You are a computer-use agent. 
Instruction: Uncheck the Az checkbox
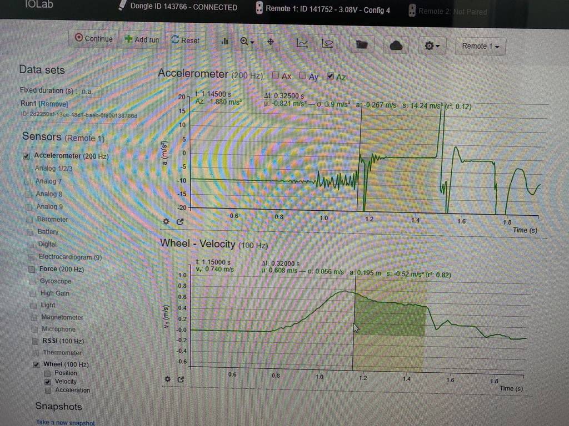330,76
